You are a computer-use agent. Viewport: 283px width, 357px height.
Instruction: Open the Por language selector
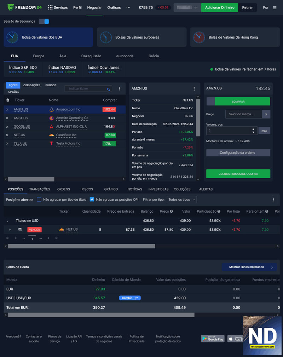pyautogui.click(x=265, y=7)
